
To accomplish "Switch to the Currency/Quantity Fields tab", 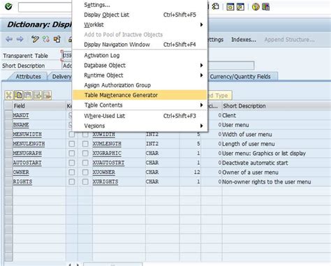I will (x=240, y=77).
